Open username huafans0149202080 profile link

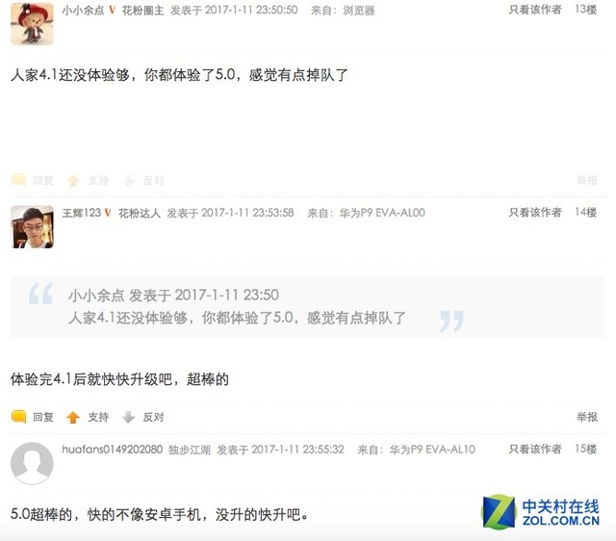(113, 449)
